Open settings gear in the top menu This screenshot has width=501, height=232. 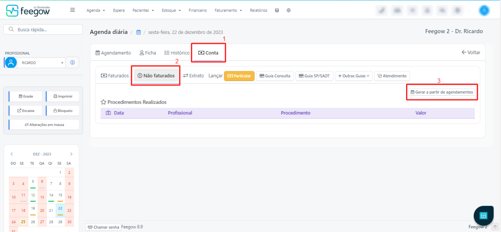(x=289, y=10)
